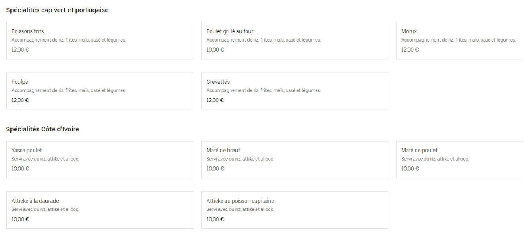Click the Spécialités Côte d'Ivoire heading
Screen dimensions: 524x239
42,129
